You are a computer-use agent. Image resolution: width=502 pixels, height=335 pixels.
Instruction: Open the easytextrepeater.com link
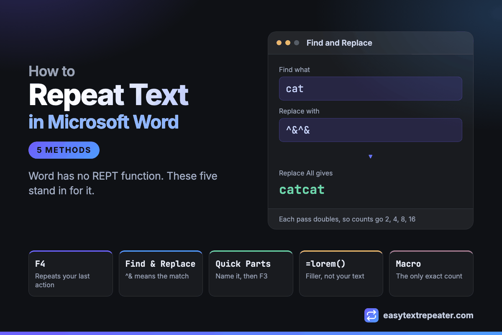coord(428,315)
